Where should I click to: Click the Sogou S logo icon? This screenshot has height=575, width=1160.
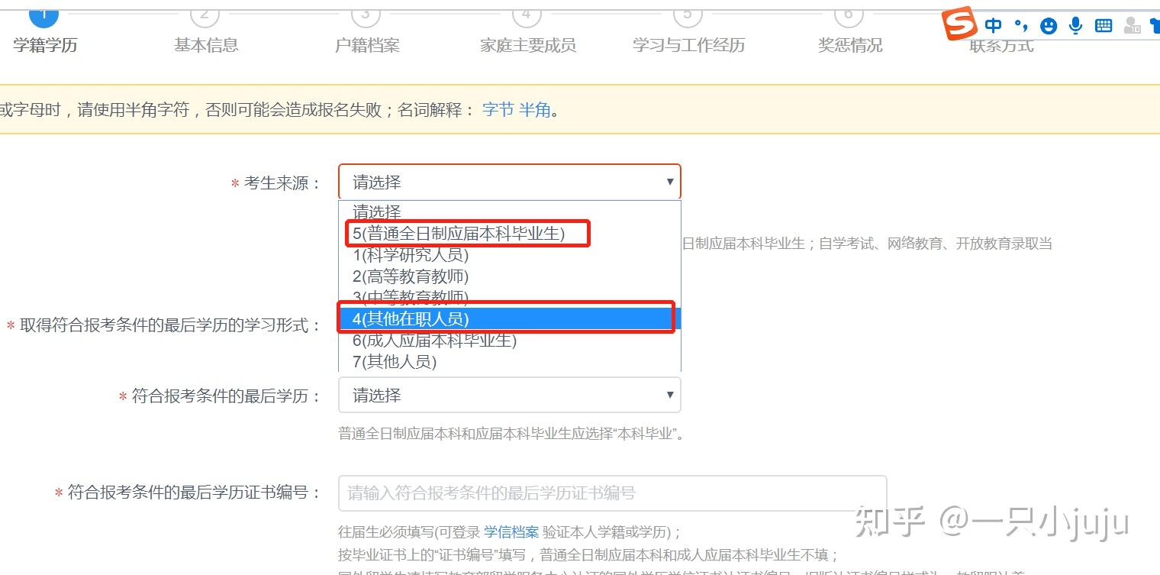coord(960,24)
